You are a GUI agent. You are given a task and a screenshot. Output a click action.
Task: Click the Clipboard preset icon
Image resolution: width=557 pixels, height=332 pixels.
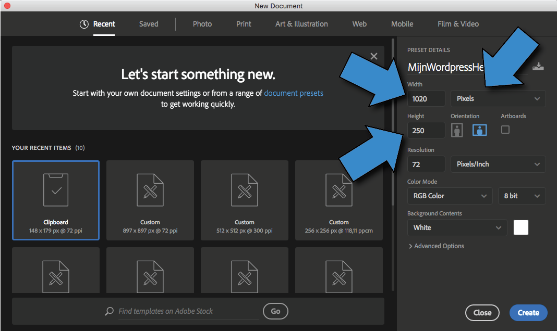[56, 190]
